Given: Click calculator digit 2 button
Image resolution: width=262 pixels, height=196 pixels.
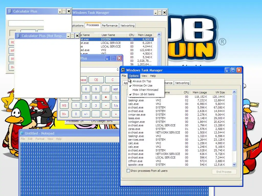Looking at the screenshot, I should (x=86, y=105).
